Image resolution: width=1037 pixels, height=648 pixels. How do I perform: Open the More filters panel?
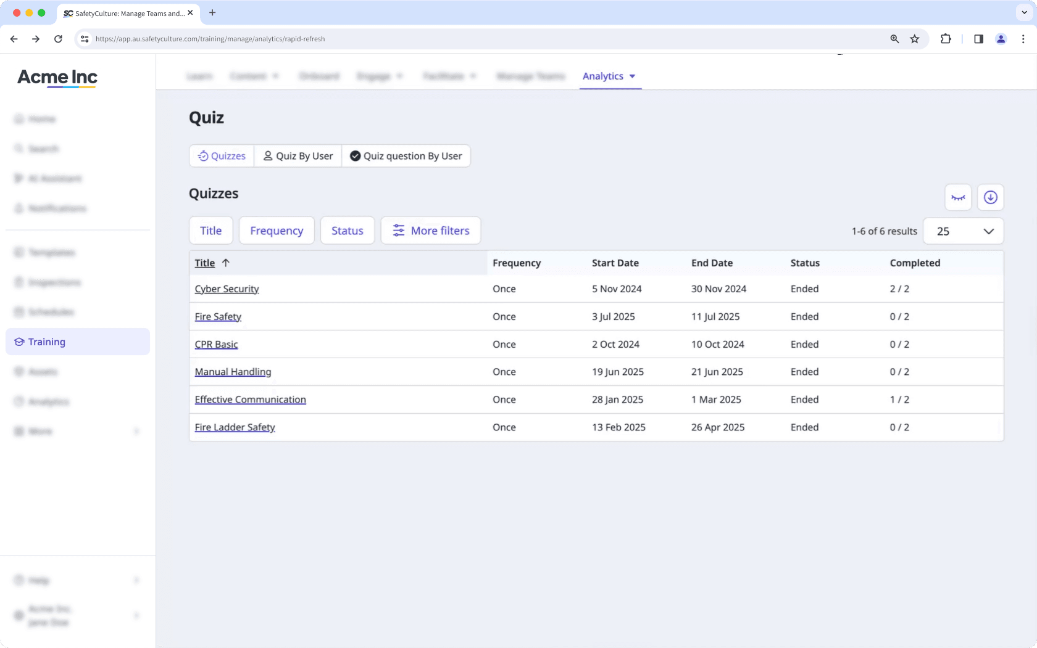(431, 230)
